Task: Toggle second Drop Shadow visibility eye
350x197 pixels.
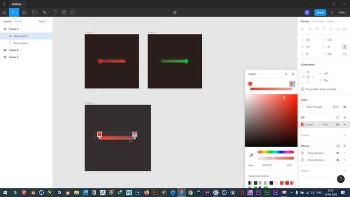Action: [337, 160]
